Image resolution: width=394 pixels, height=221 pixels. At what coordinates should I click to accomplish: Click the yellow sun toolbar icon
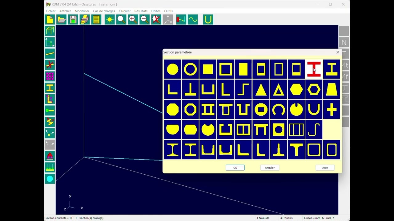tap(110, 20)
